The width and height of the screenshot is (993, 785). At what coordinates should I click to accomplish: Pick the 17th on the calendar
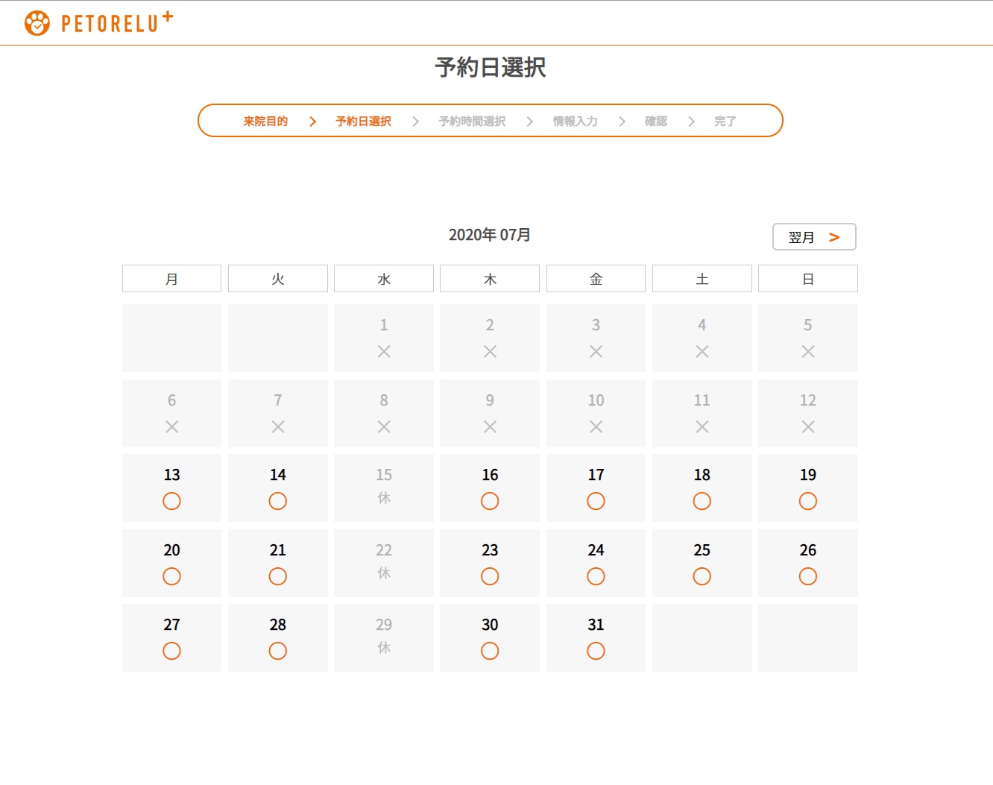[596, 488]
